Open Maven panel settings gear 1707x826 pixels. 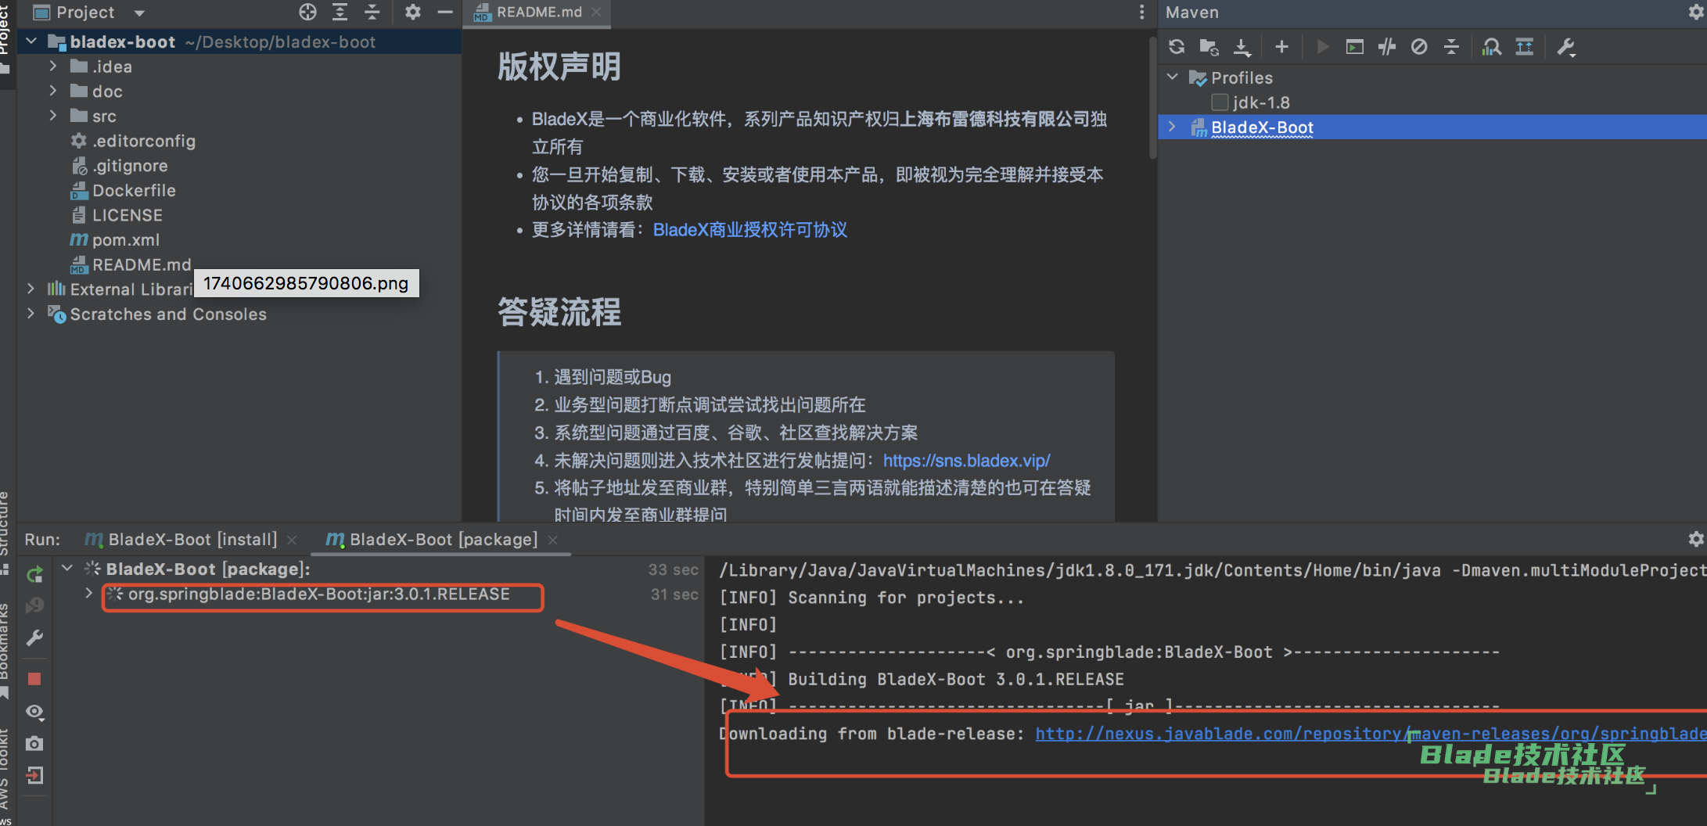coord(1696,12)
